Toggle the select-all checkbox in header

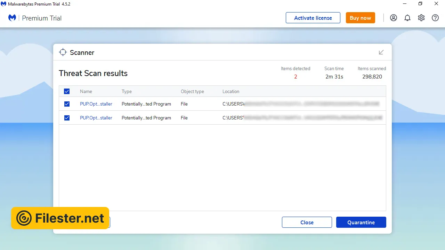(x=67, y=91)
